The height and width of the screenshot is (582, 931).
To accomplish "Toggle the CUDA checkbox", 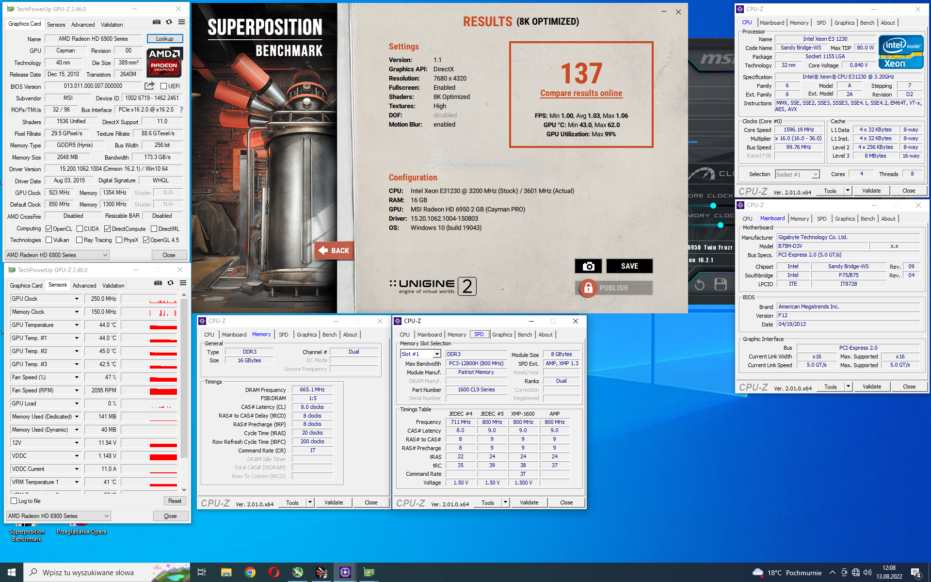I will pyautogui.click(x=80, y=229).
